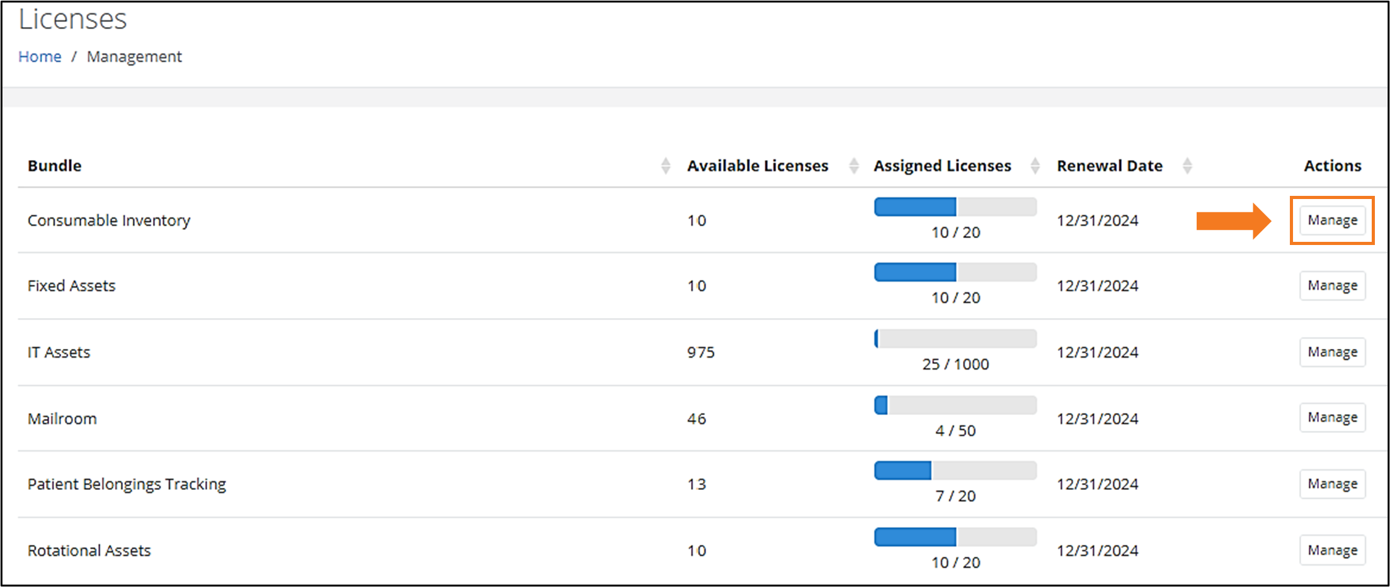Viewport: 1390px width, 587px height.
Task: Select the Rotational Assets bundle name
Action: click(x=89, y=550)
